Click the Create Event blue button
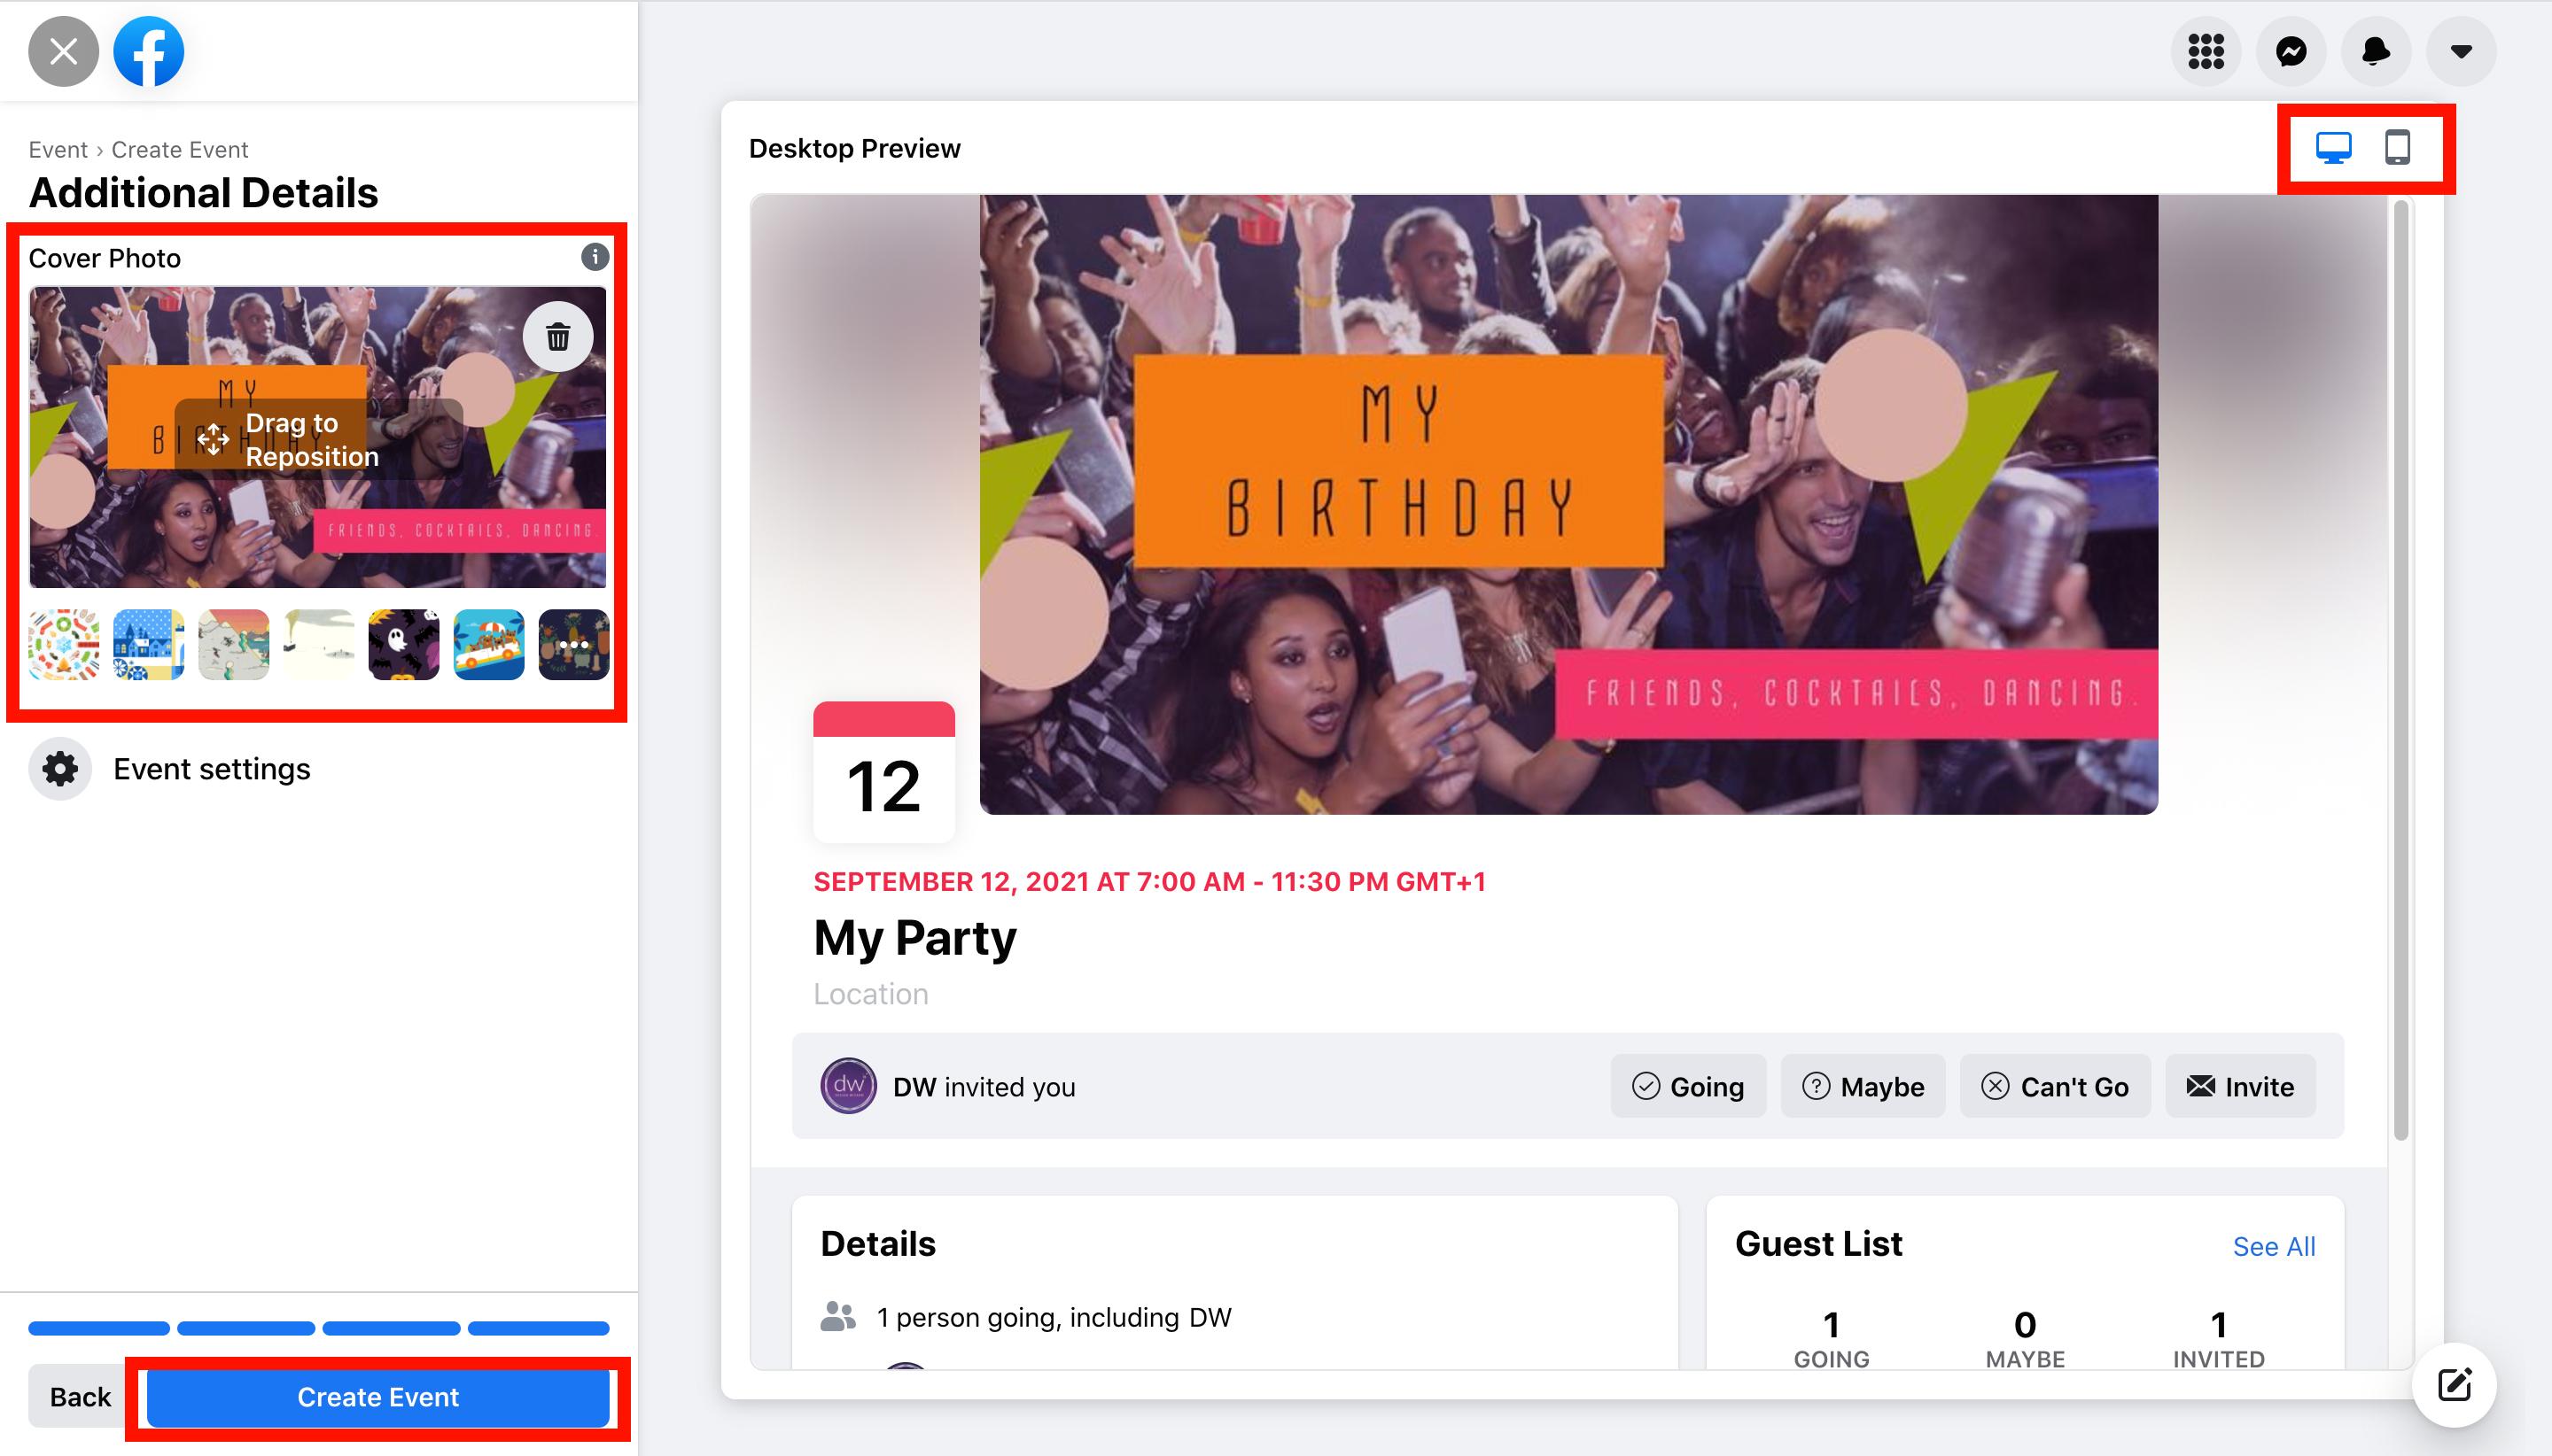Viewport: 2552px width, 1456px height. [377, 1397]
